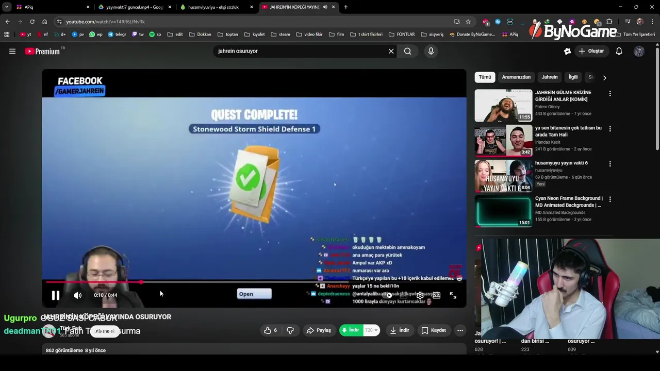
Task: Open options for 'ya sen bitanesin' video
Action: pyautogui.click(x=610, y=129)
